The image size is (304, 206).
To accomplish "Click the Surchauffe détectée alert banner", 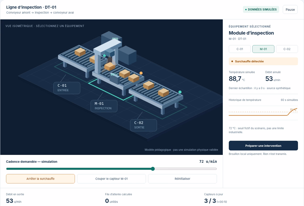I will 263,61.
